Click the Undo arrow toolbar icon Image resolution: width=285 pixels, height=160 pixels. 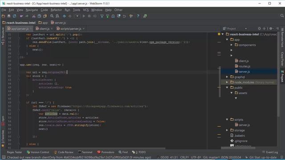[21, 16]
